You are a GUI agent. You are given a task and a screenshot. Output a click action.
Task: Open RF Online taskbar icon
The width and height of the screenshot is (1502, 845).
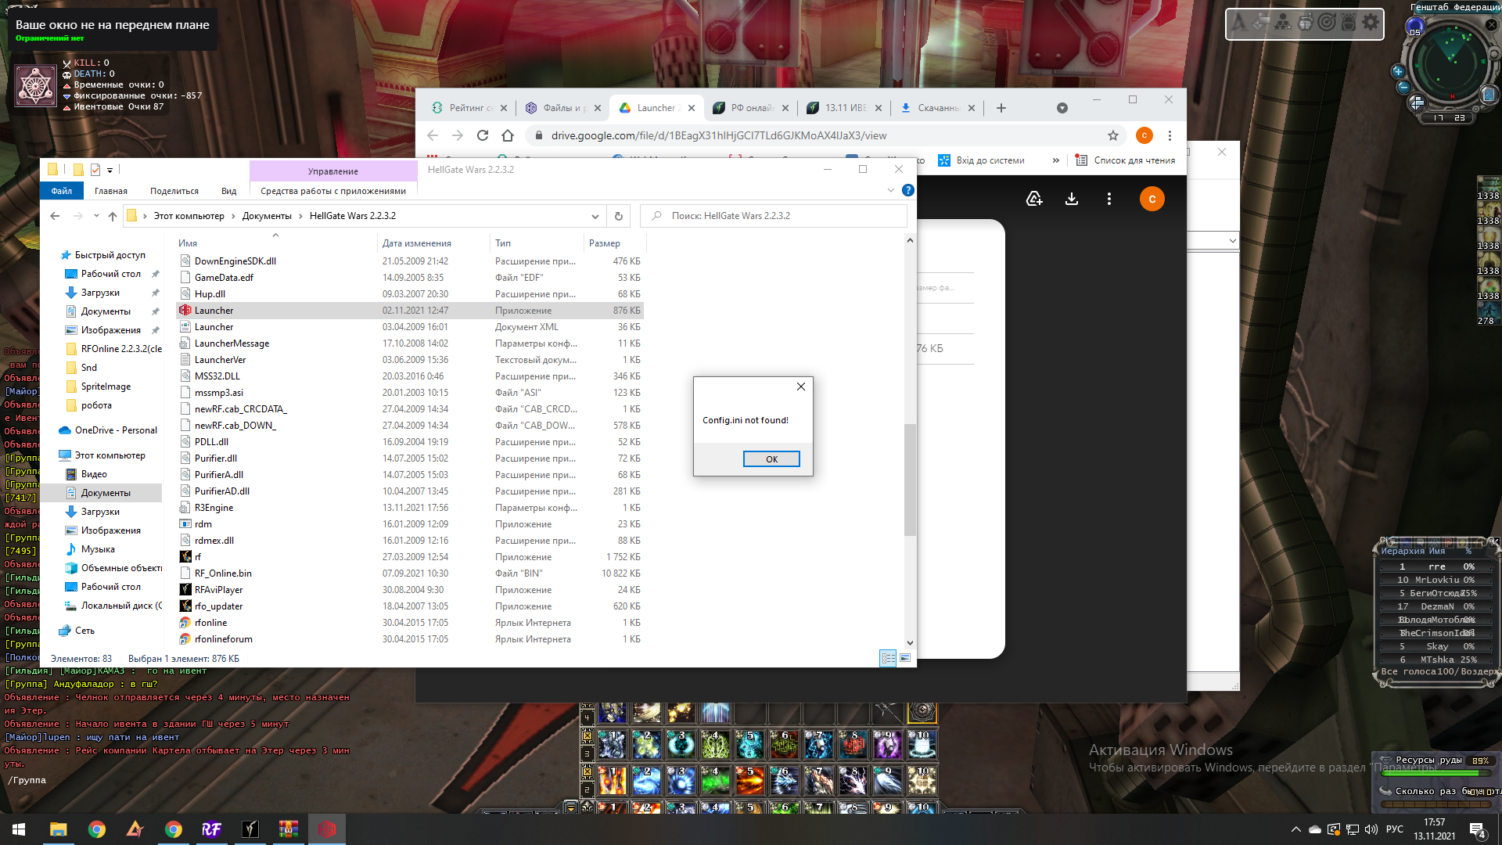coord(211,829)
